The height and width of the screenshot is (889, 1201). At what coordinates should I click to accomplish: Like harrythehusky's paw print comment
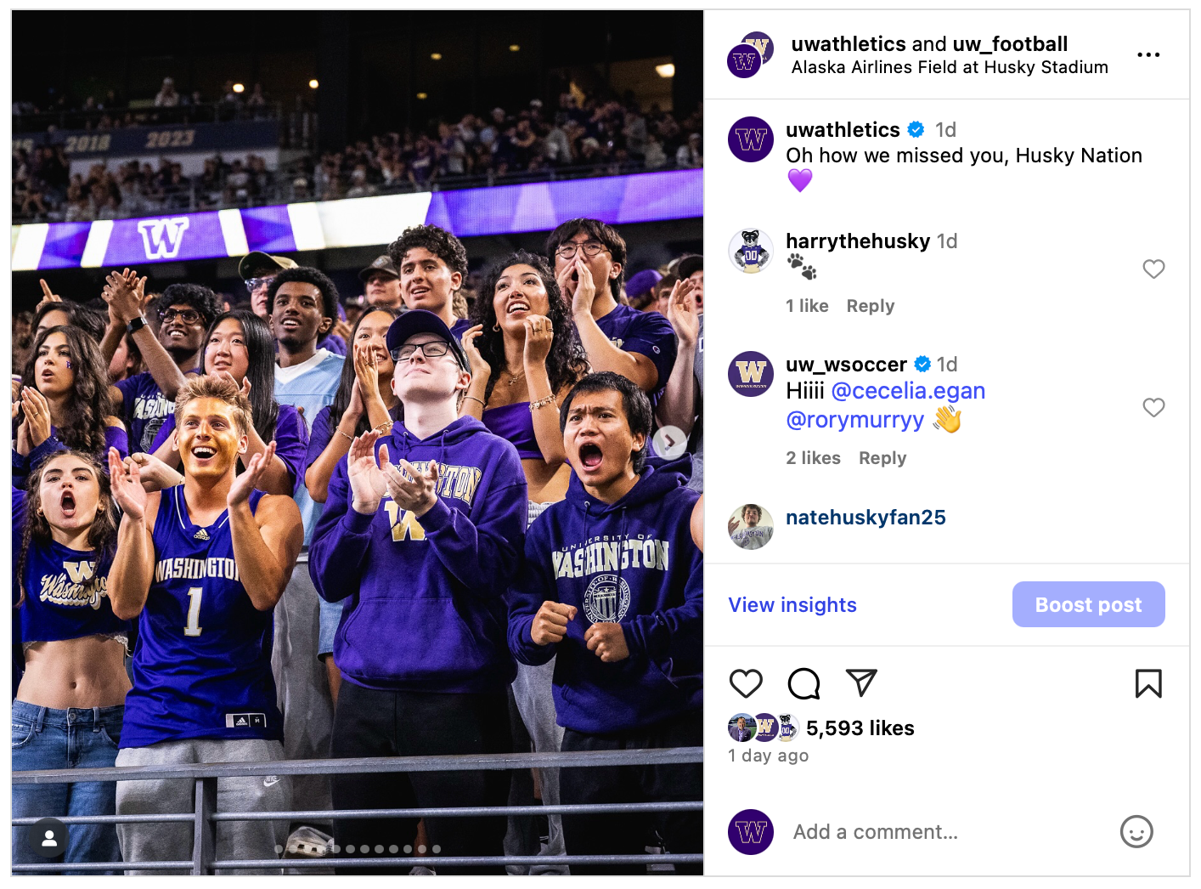point(1153,269)
